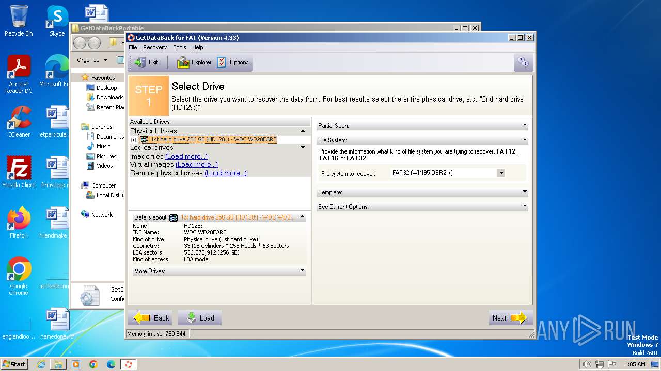Open File Explorer taskbar icon
This screenshot has width=661, height=371.
(x=58, y=364)
